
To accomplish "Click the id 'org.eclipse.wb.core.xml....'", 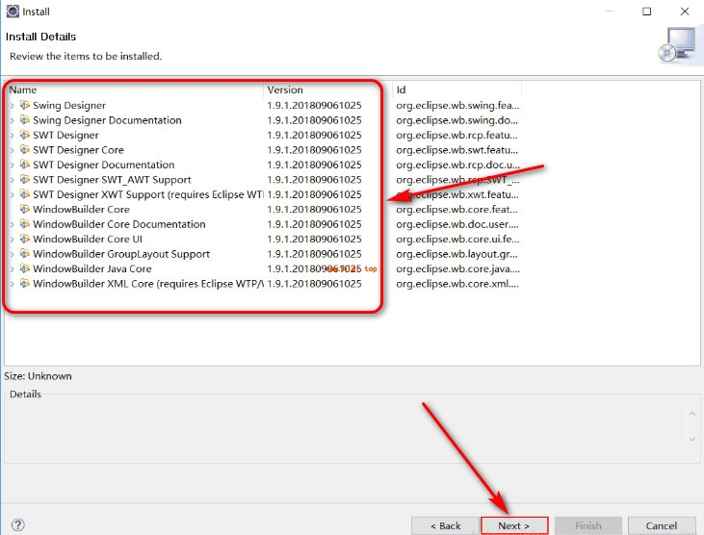I will tap(457, 284).
